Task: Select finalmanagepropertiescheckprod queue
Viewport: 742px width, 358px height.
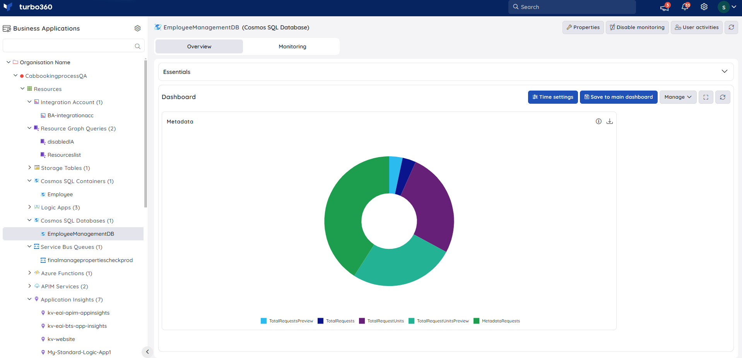Action: 90,260
